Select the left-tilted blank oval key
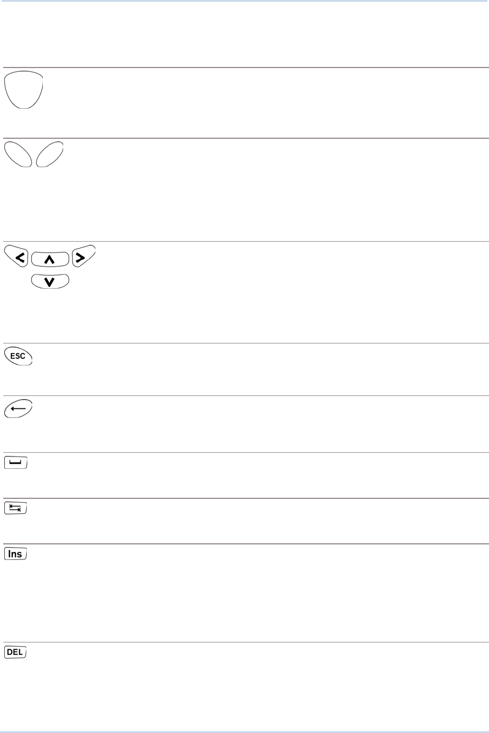Screen dimensions: 489x733 (18, 154)
